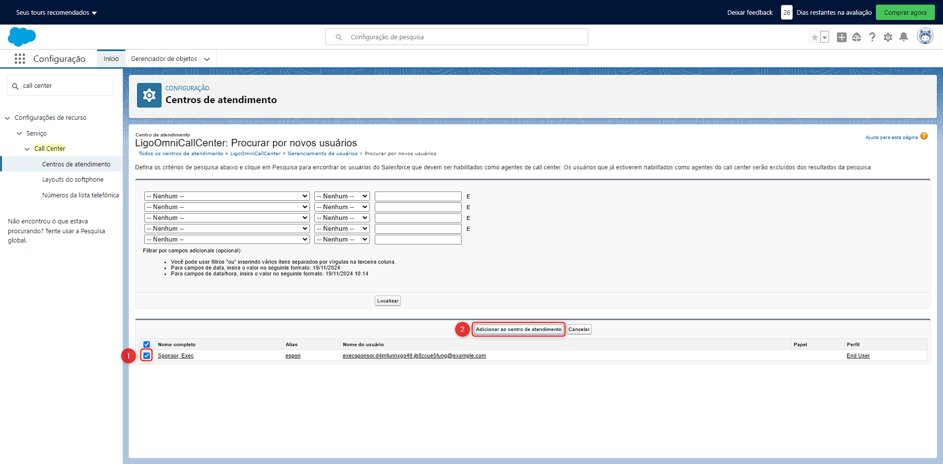
Task: Expand Gerenciador de objetos chevron menu
Action: click(x=207, y=59)
